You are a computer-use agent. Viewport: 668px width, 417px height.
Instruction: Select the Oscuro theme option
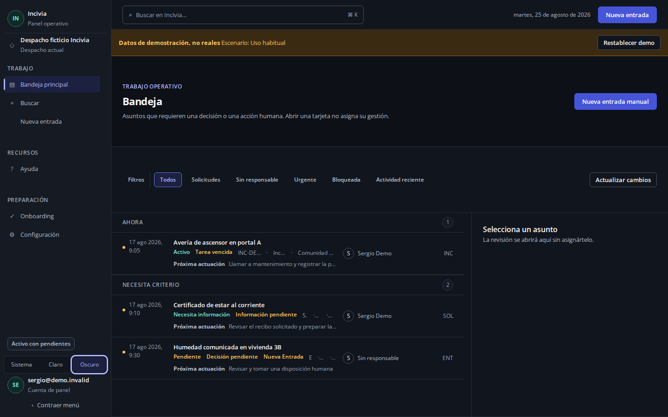coord(90,365)
